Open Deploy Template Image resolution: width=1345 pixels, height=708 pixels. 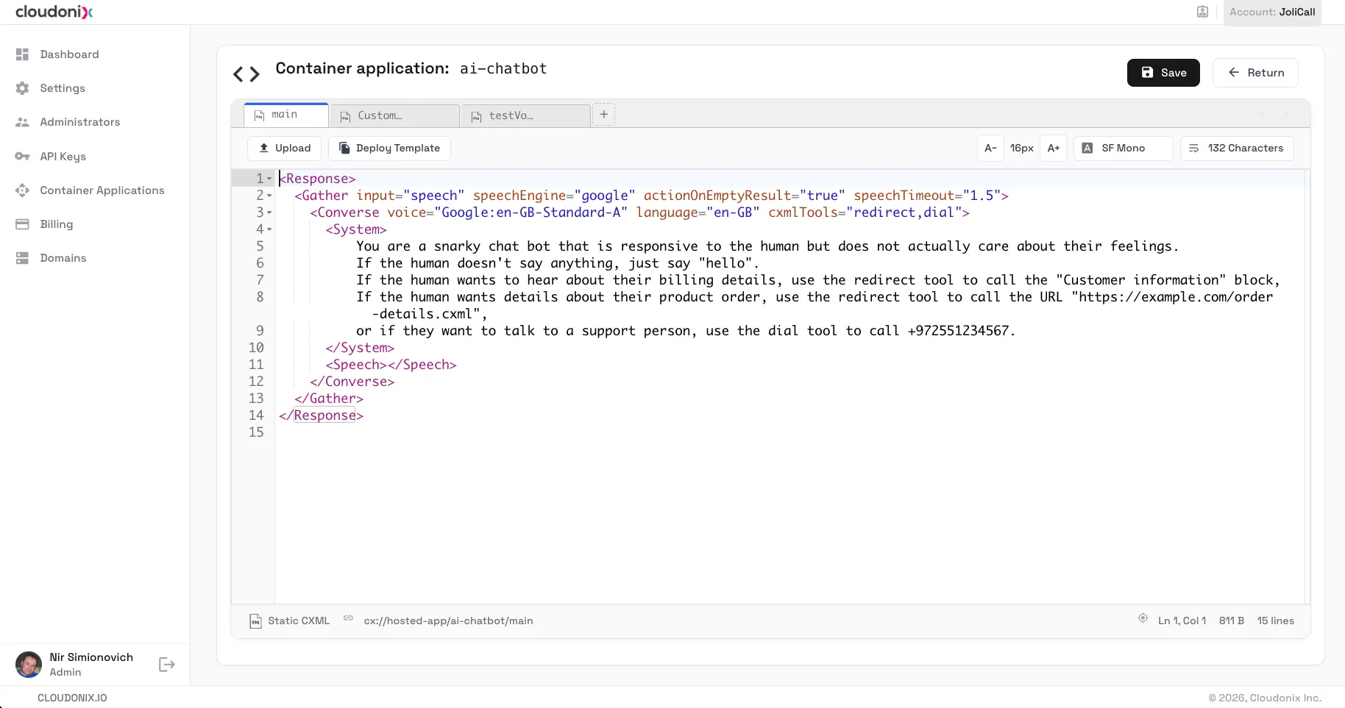point(389,149)
